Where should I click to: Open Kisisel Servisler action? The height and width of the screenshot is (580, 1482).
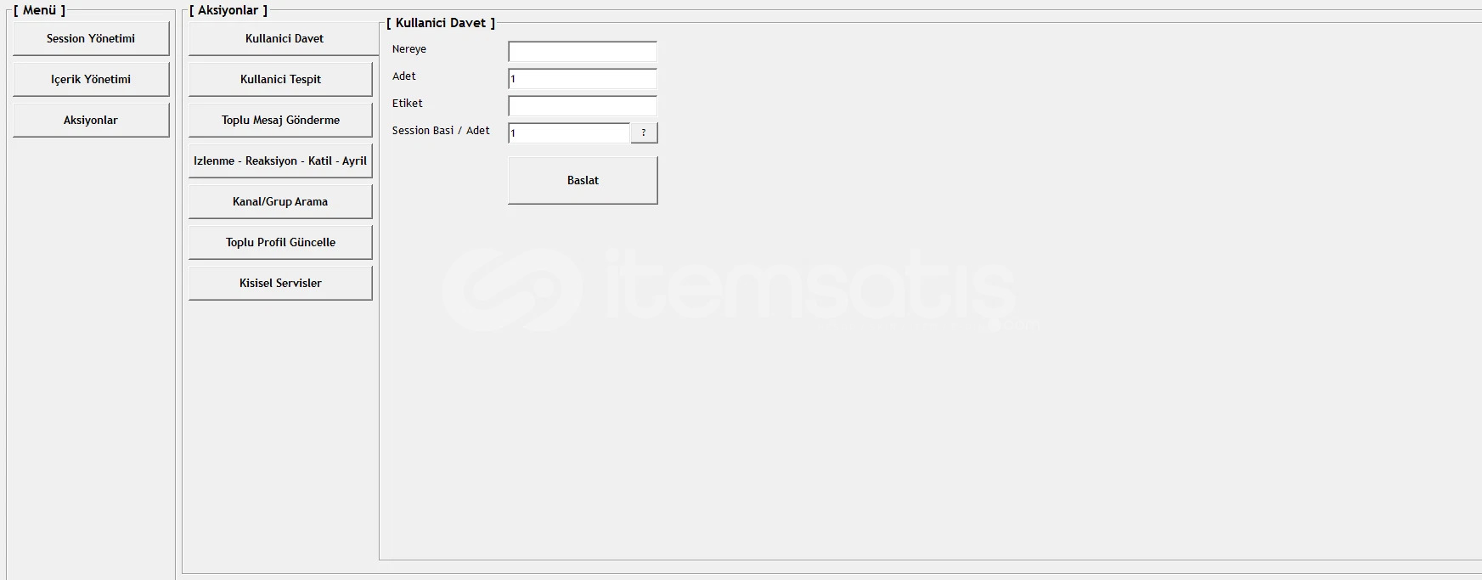click(x=280, y=283)
